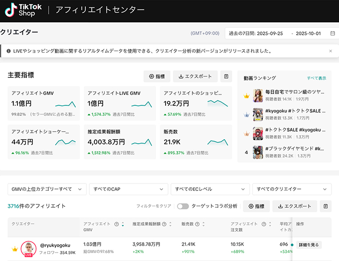Toggle ターゲットコラボ分析 switch
Viewport: 339px width, 261px height.
[x=182, y=206]
